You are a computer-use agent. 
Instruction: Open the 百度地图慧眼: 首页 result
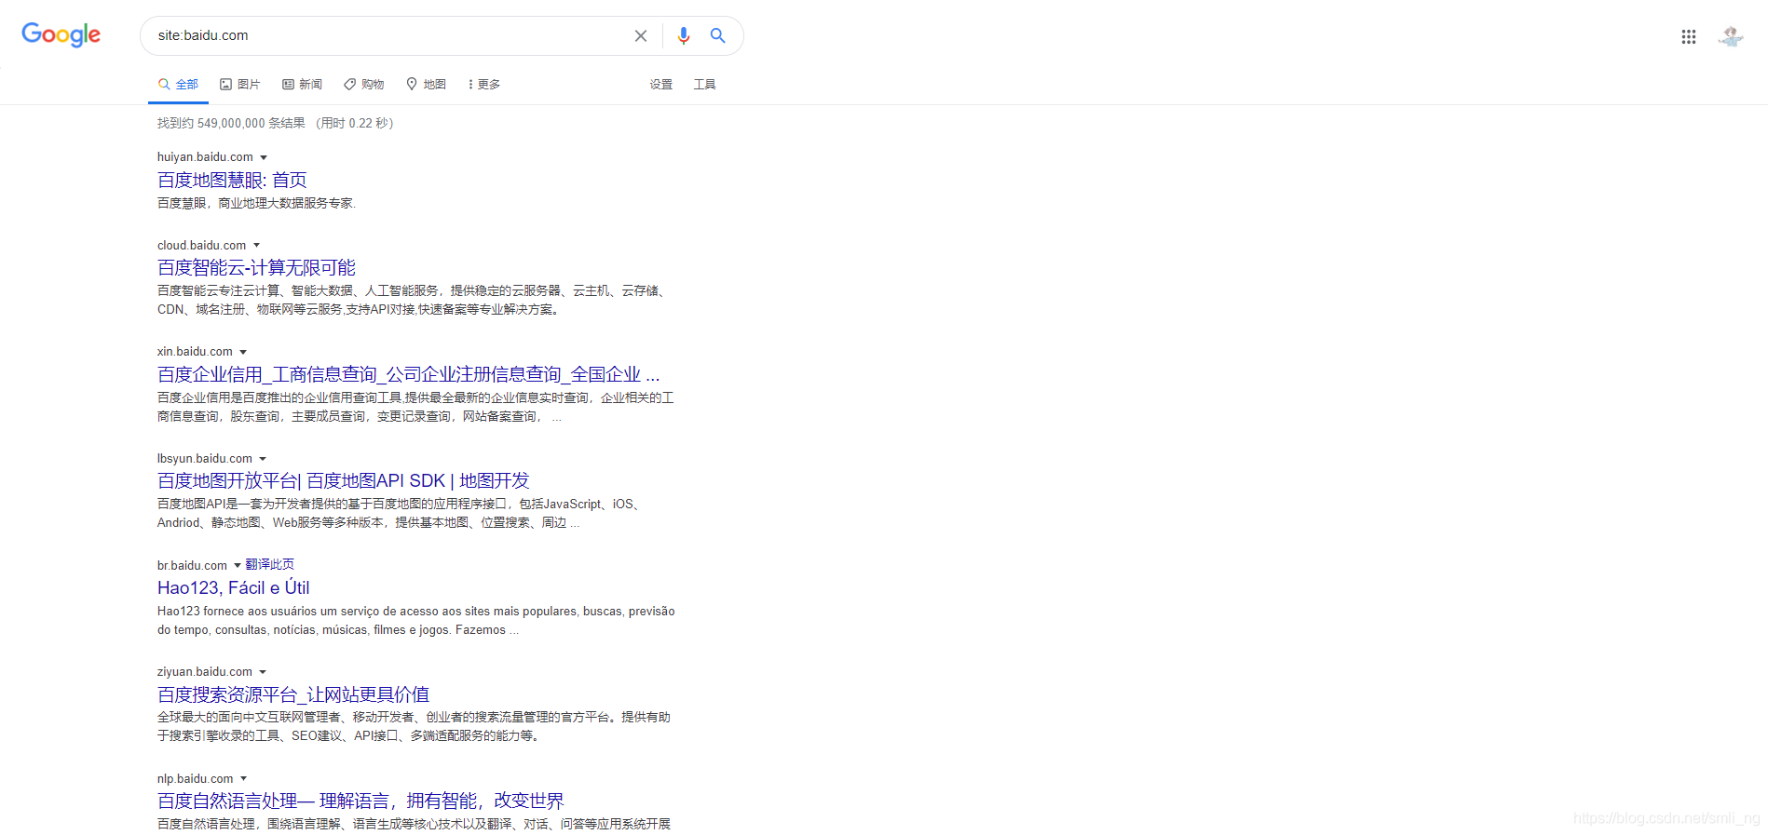pyautogui.click(x=232, y=181)
